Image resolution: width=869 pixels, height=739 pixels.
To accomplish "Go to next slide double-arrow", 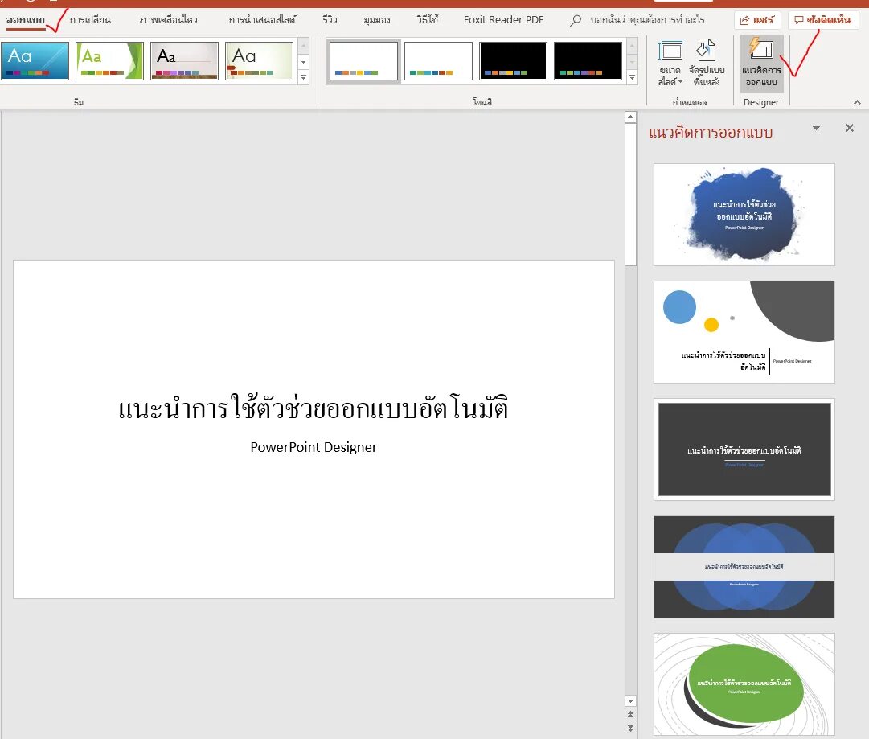I will click(630, 728).
